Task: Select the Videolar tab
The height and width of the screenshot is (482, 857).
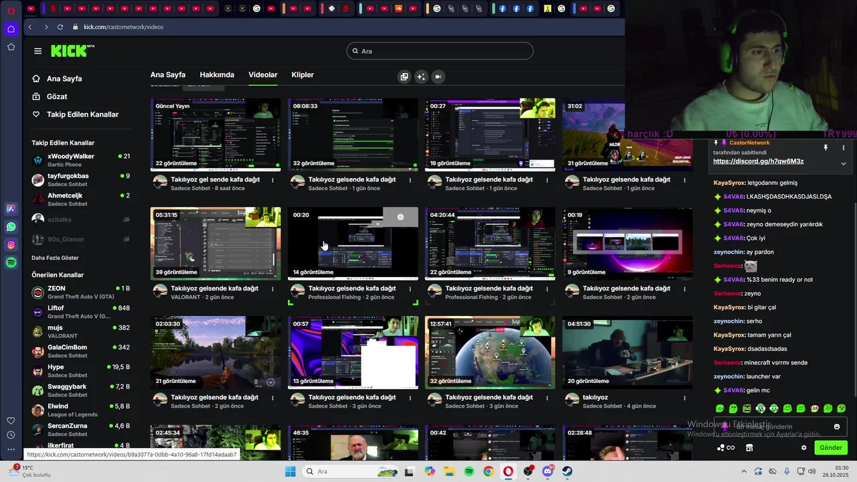Action: click(x=263, y=75)
